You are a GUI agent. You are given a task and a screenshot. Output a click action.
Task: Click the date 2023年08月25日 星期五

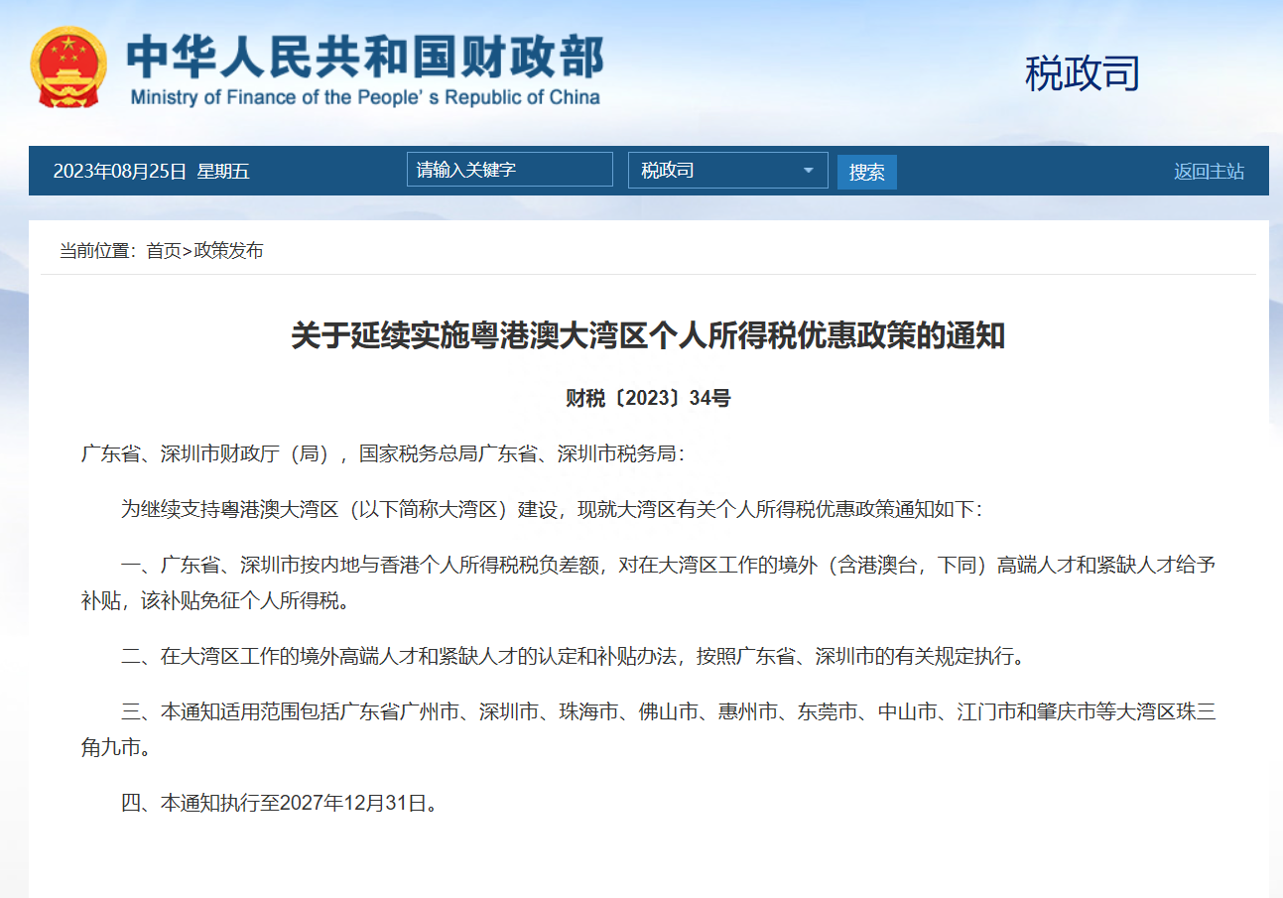pos(151,171)
